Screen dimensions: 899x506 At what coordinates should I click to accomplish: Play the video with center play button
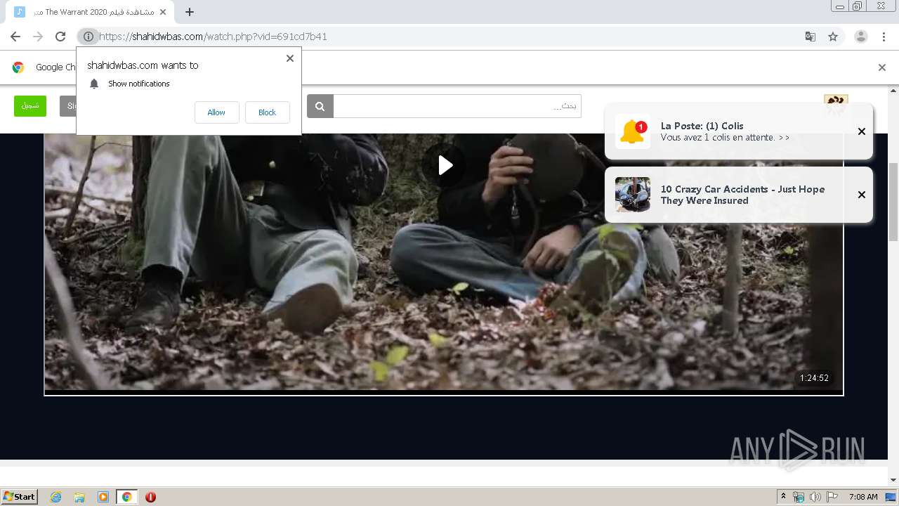[444, 165]
